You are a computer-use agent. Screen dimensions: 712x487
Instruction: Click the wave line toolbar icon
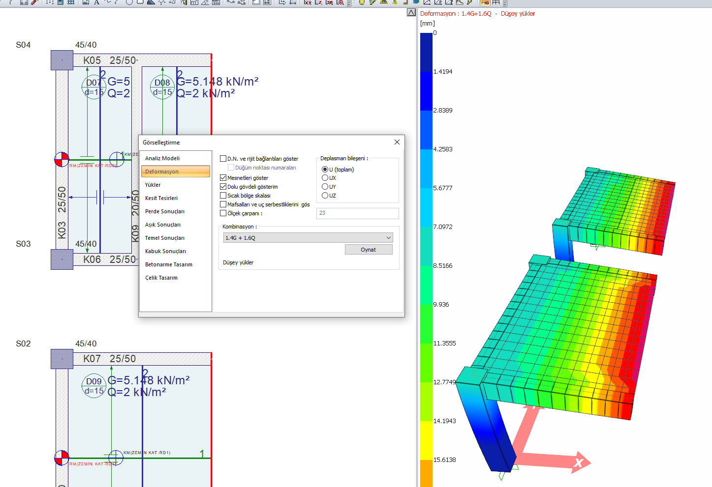point(161,2)
